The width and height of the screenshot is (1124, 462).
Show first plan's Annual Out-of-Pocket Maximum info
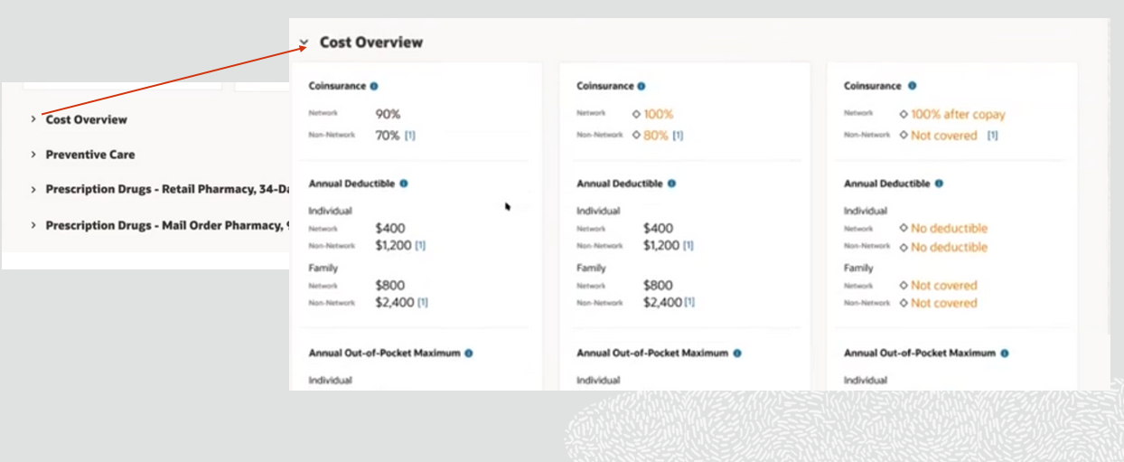tap(469, 354)
